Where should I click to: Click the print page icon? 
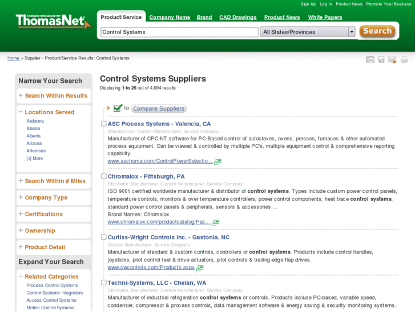404,60
